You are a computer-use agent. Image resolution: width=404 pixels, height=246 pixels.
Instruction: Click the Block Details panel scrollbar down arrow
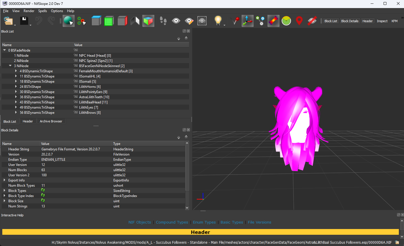tap(187, 208)
